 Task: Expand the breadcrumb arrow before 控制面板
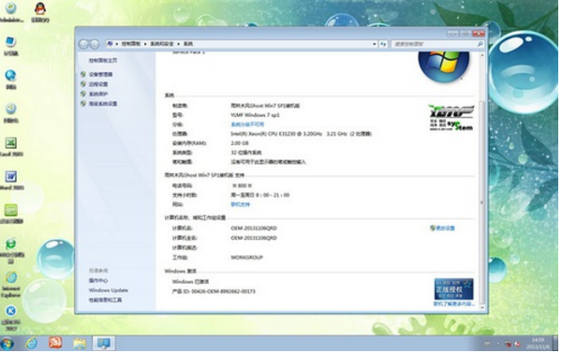[x=116, y=44]
